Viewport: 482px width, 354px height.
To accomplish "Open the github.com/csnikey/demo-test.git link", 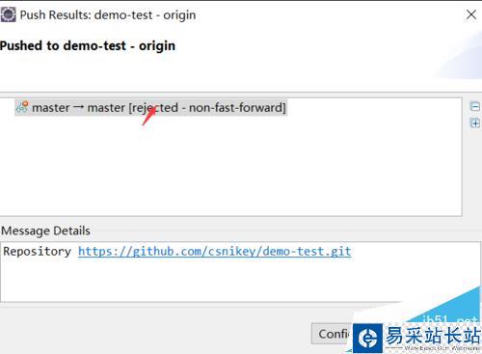I will (214, 251).
